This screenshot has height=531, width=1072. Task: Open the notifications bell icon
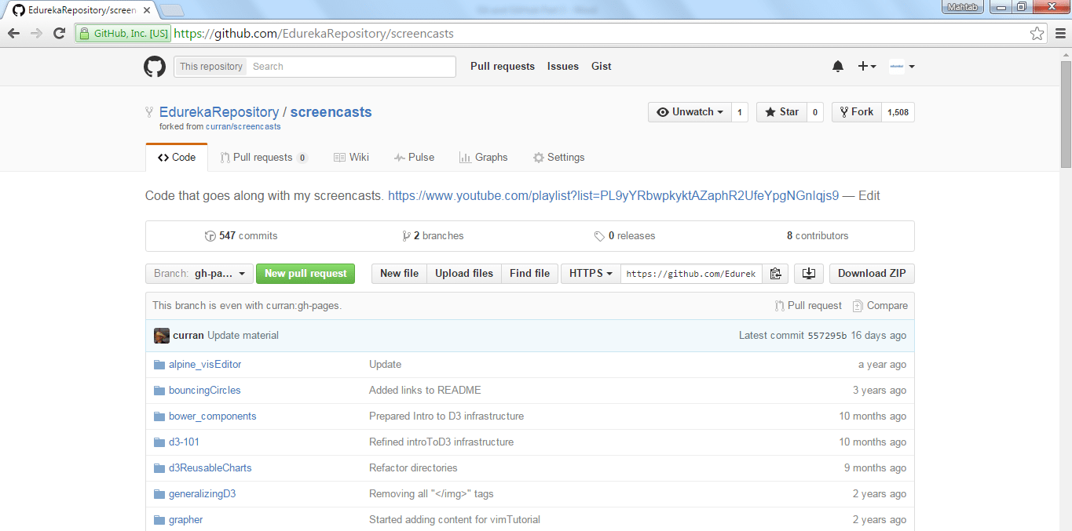point(838,67)
